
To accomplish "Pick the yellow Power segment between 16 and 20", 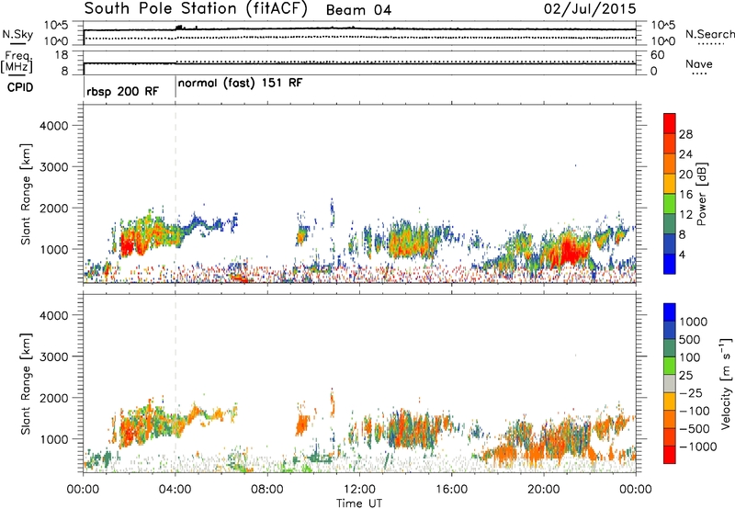I will (670, 183).
